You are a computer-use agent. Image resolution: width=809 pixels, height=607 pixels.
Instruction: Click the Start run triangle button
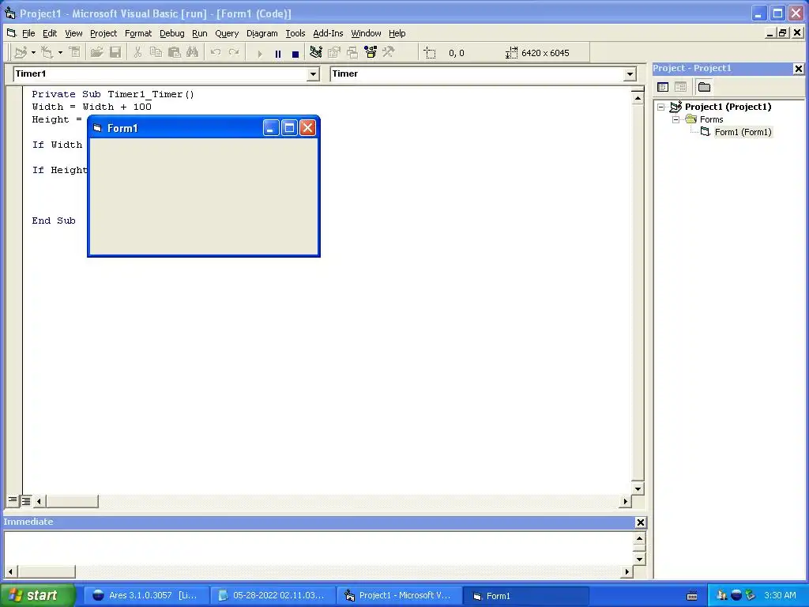[x=260, y=53]
